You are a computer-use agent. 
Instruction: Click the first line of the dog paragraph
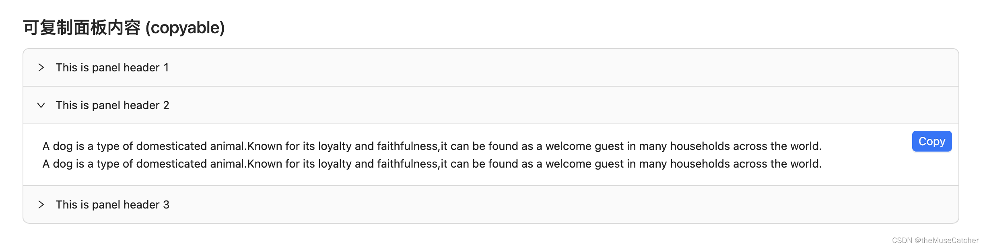[x=432, y=146]
